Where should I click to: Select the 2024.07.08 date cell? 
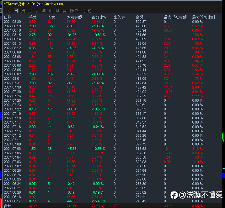click(x=12, y=149)
